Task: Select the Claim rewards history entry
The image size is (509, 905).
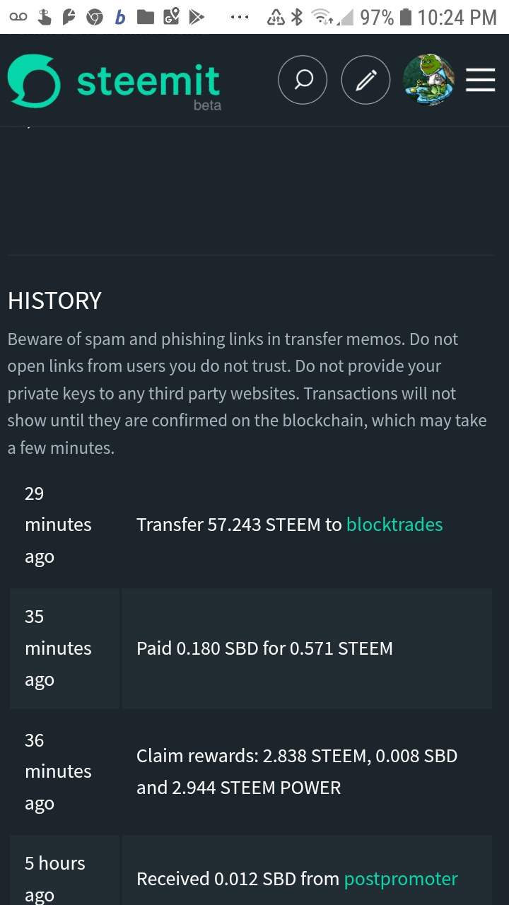Action: [297, 771]
